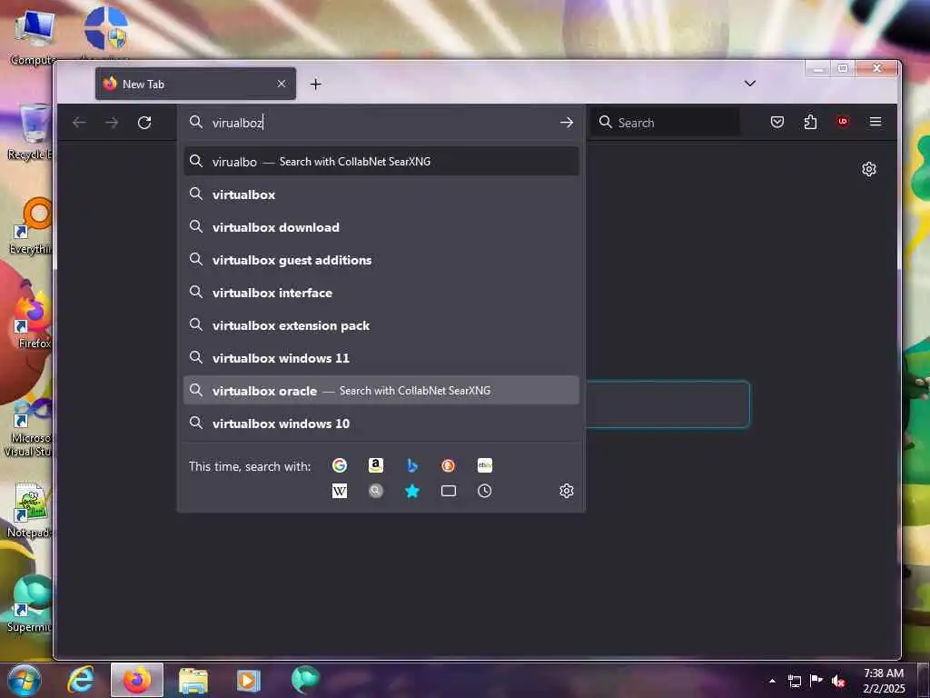Select the Supermium desktop shortcut
The height and width of the screenshot is (698, 930).
coord(30,603)
